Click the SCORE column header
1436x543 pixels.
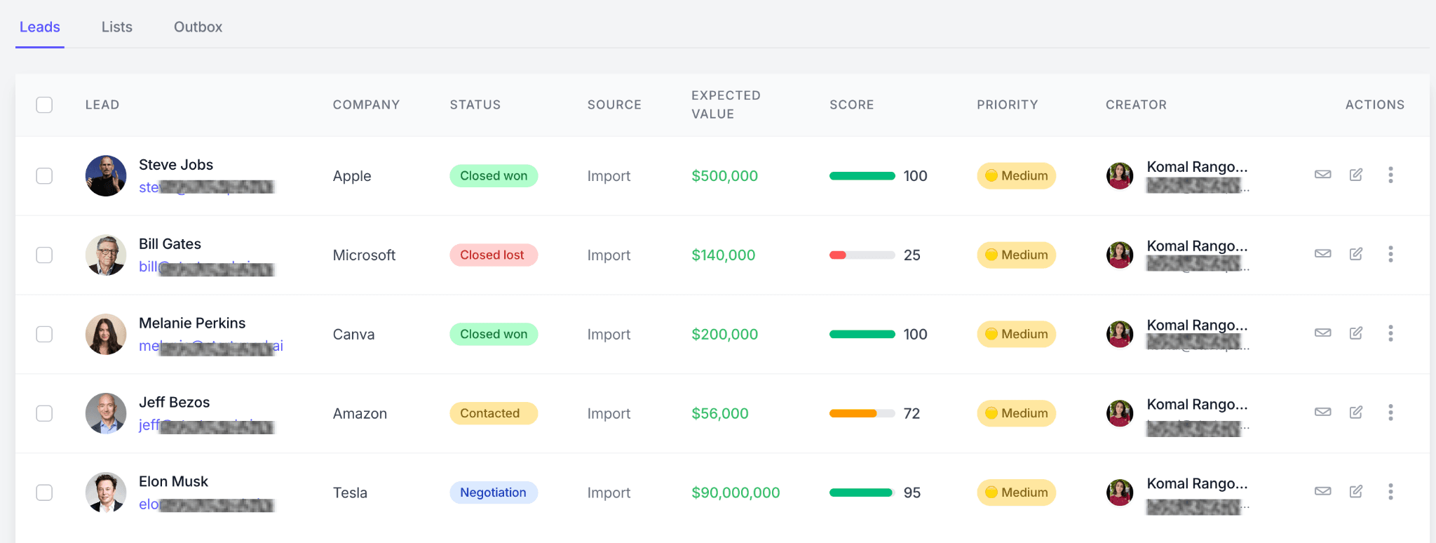click(851, 105)
